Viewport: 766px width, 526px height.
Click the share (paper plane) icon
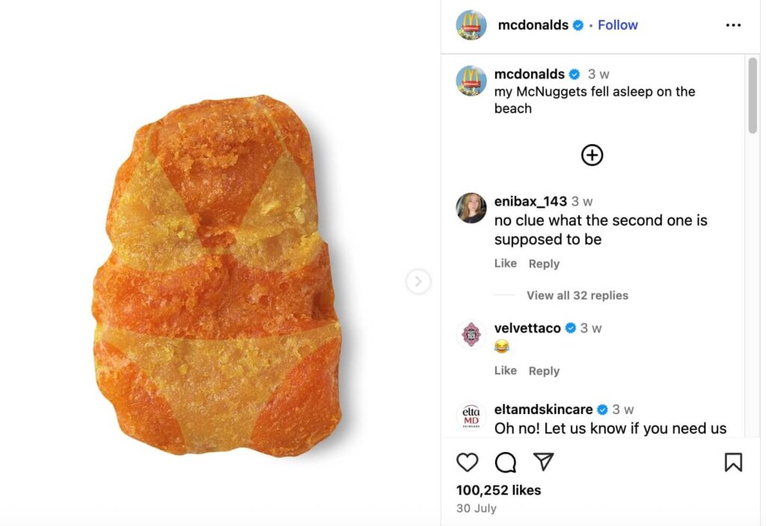544,463
